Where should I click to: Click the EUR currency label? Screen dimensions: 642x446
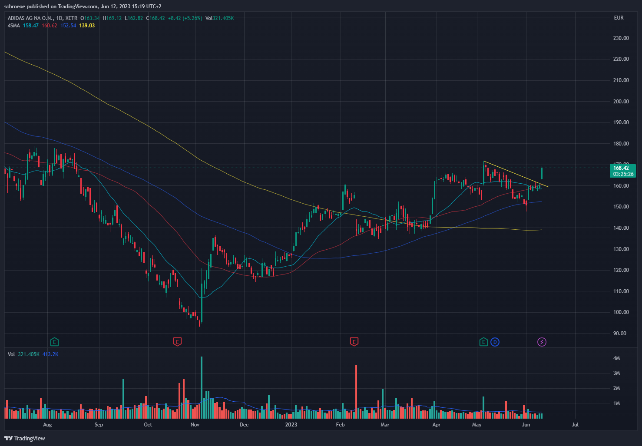(619, 18)
